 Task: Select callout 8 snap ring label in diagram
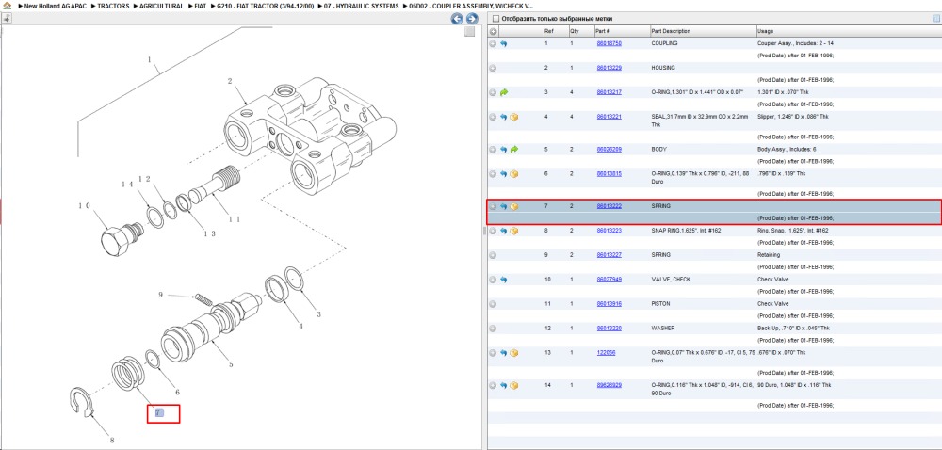[x=112, y=441]
